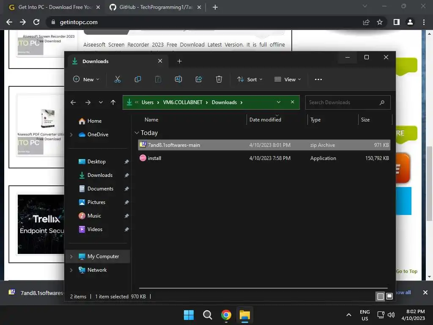Click the Paste clipboard icon in Explorer toolbar
The image size is (433, 325).
coord(158,79)
